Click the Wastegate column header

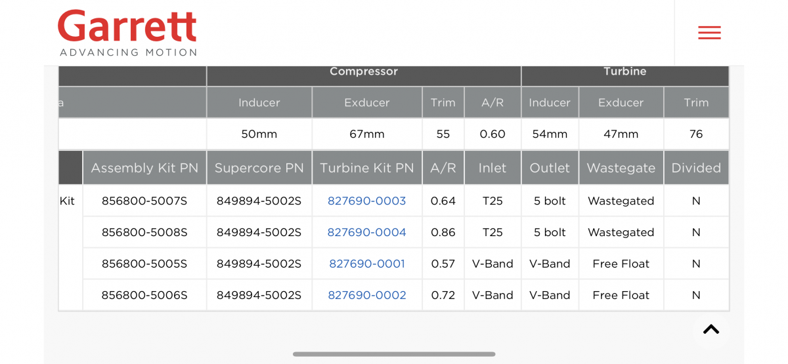(x=621, y=168)
